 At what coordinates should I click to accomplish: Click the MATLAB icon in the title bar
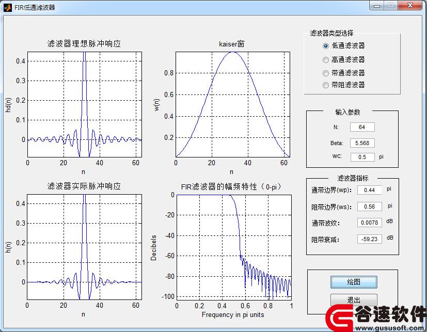(8, 7)
